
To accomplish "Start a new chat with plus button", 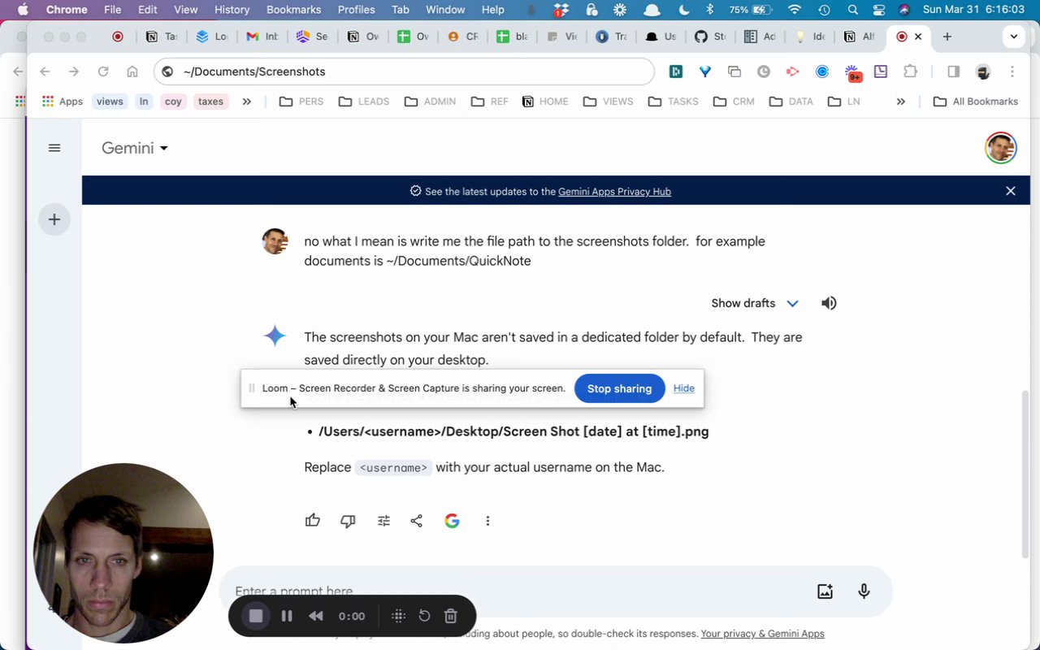I will point(54,219).
